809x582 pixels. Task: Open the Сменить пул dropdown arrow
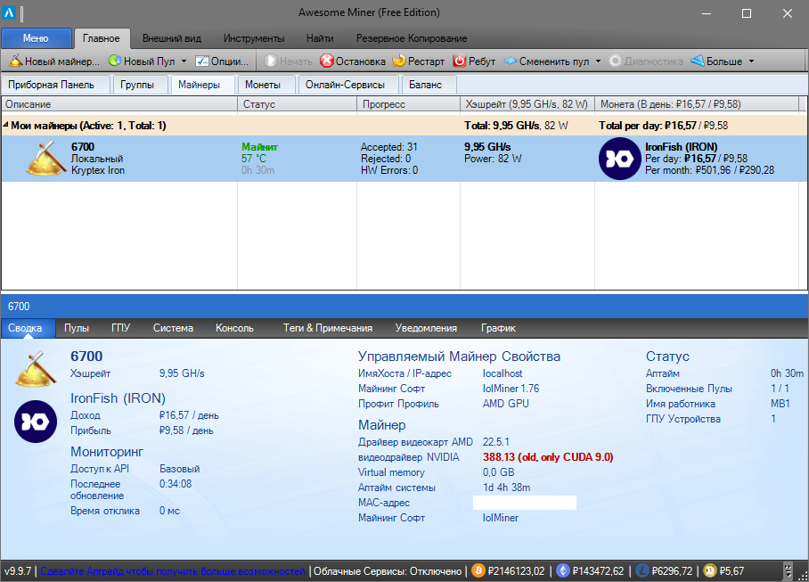pyautogui.click(x=599, y=61)
